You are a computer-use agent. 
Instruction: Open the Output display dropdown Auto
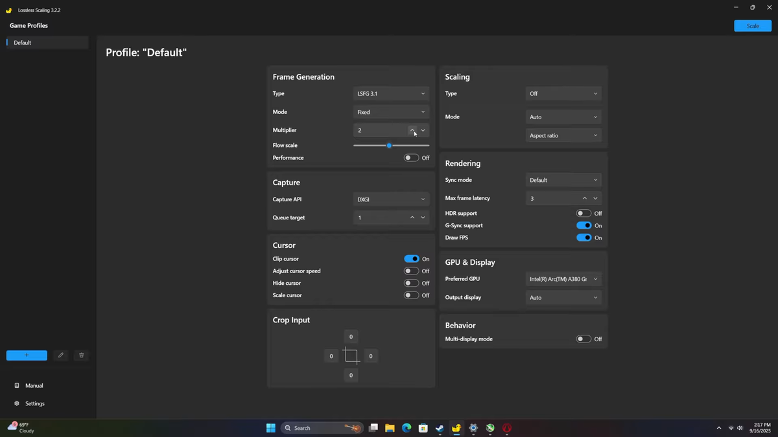563,298
